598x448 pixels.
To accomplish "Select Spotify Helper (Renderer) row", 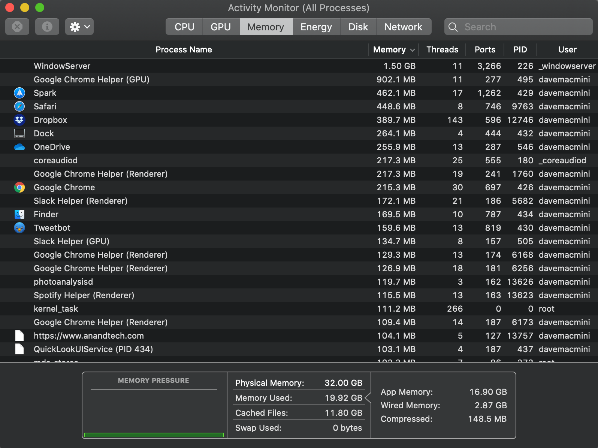I will pyautogui.click(x=299, y=295).
